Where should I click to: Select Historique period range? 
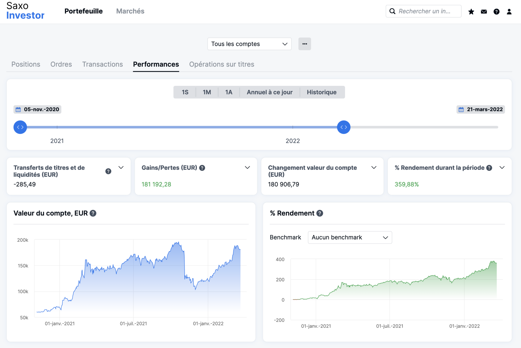322,92
